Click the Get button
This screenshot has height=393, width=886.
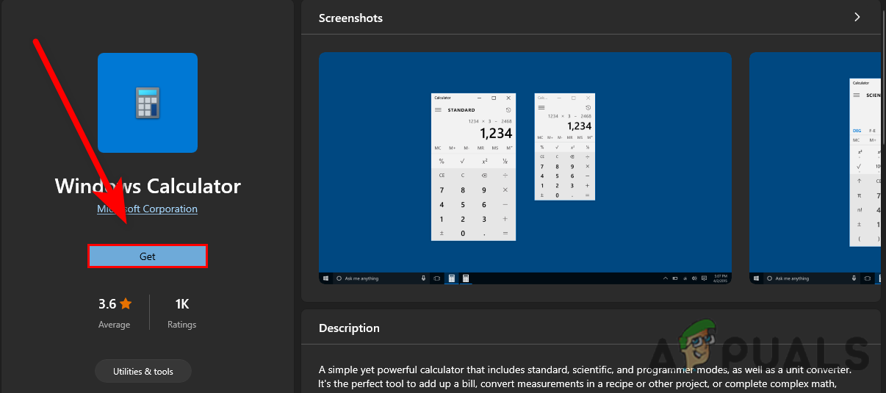pos(147,256)
